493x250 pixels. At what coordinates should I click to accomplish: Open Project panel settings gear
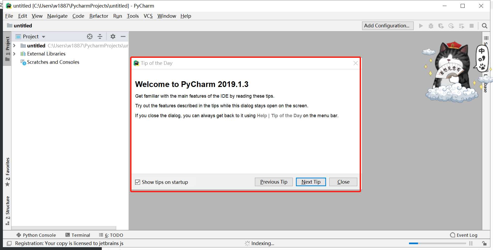(x=113, y=36)
